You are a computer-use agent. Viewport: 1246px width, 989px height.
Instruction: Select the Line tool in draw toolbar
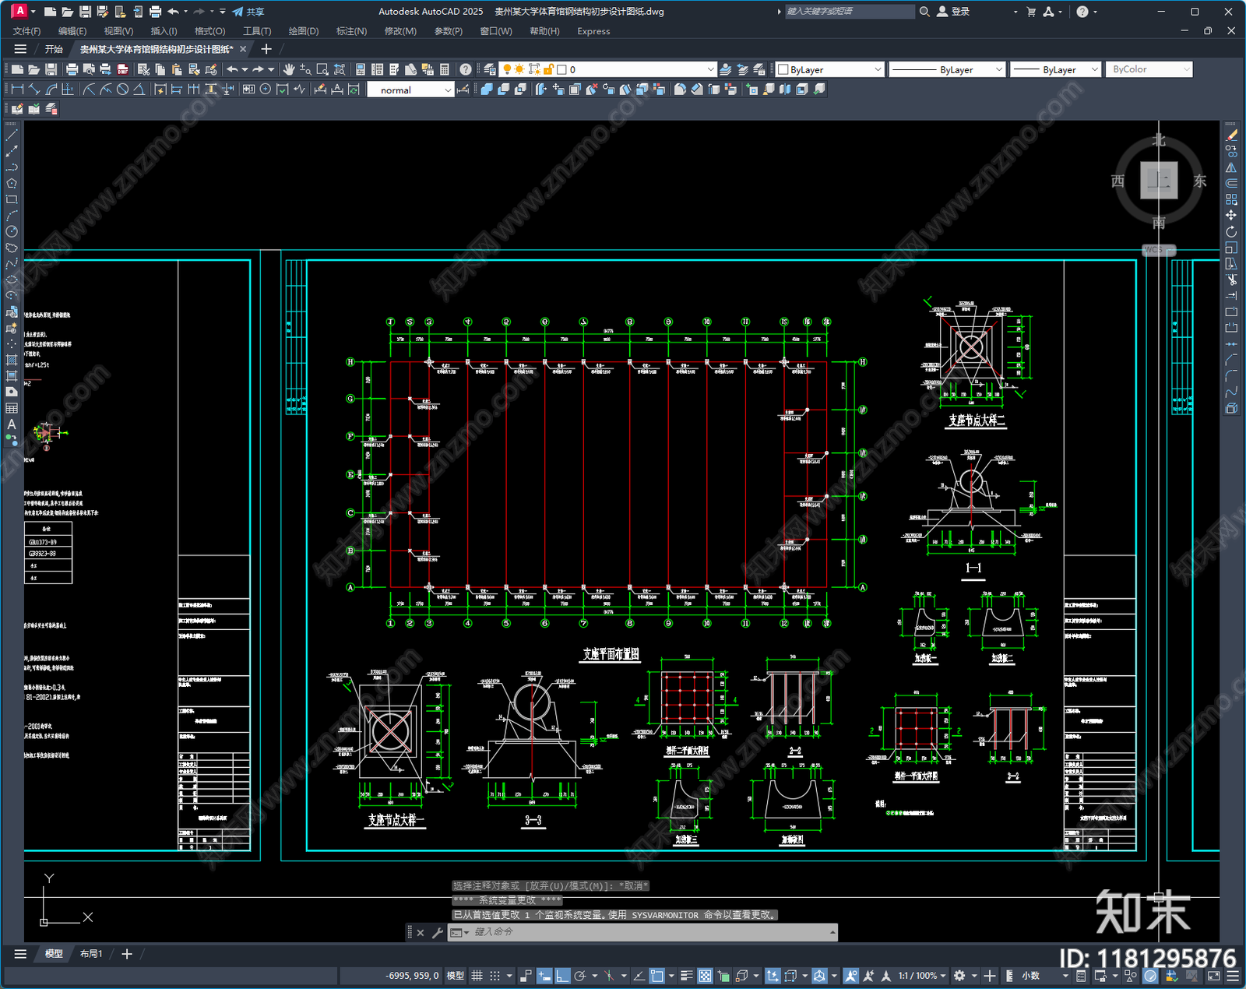pyautogui.click(x=12, y=136)
